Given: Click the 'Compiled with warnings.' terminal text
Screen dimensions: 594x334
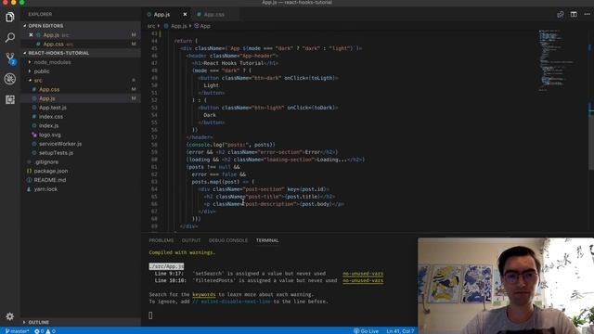Looking at the screenshot, I should coord(182,252).
